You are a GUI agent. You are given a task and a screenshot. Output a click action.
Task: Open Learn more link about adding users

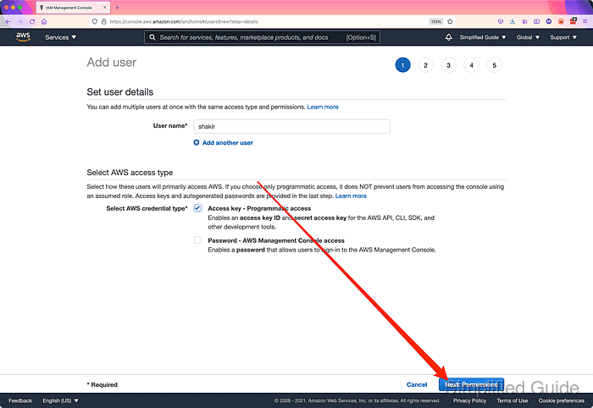(323, 107)
